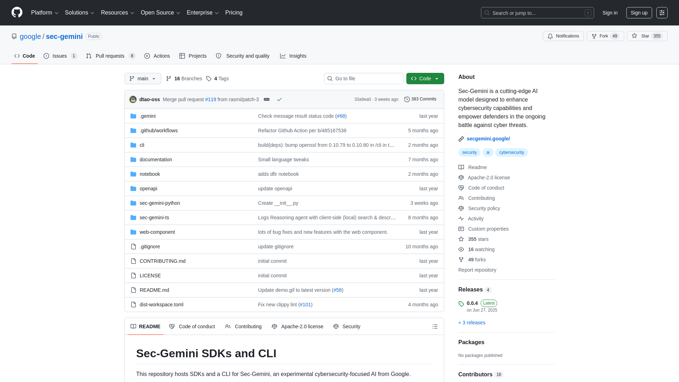
Task: Click the release tag icon beside 0.0.4
Action: (461, 304)
